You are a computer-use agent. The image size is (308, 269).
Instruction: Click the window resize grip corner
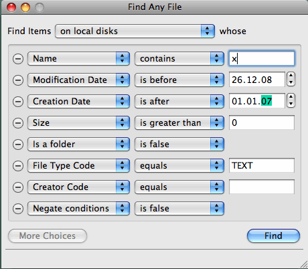[x=304, y=264]
